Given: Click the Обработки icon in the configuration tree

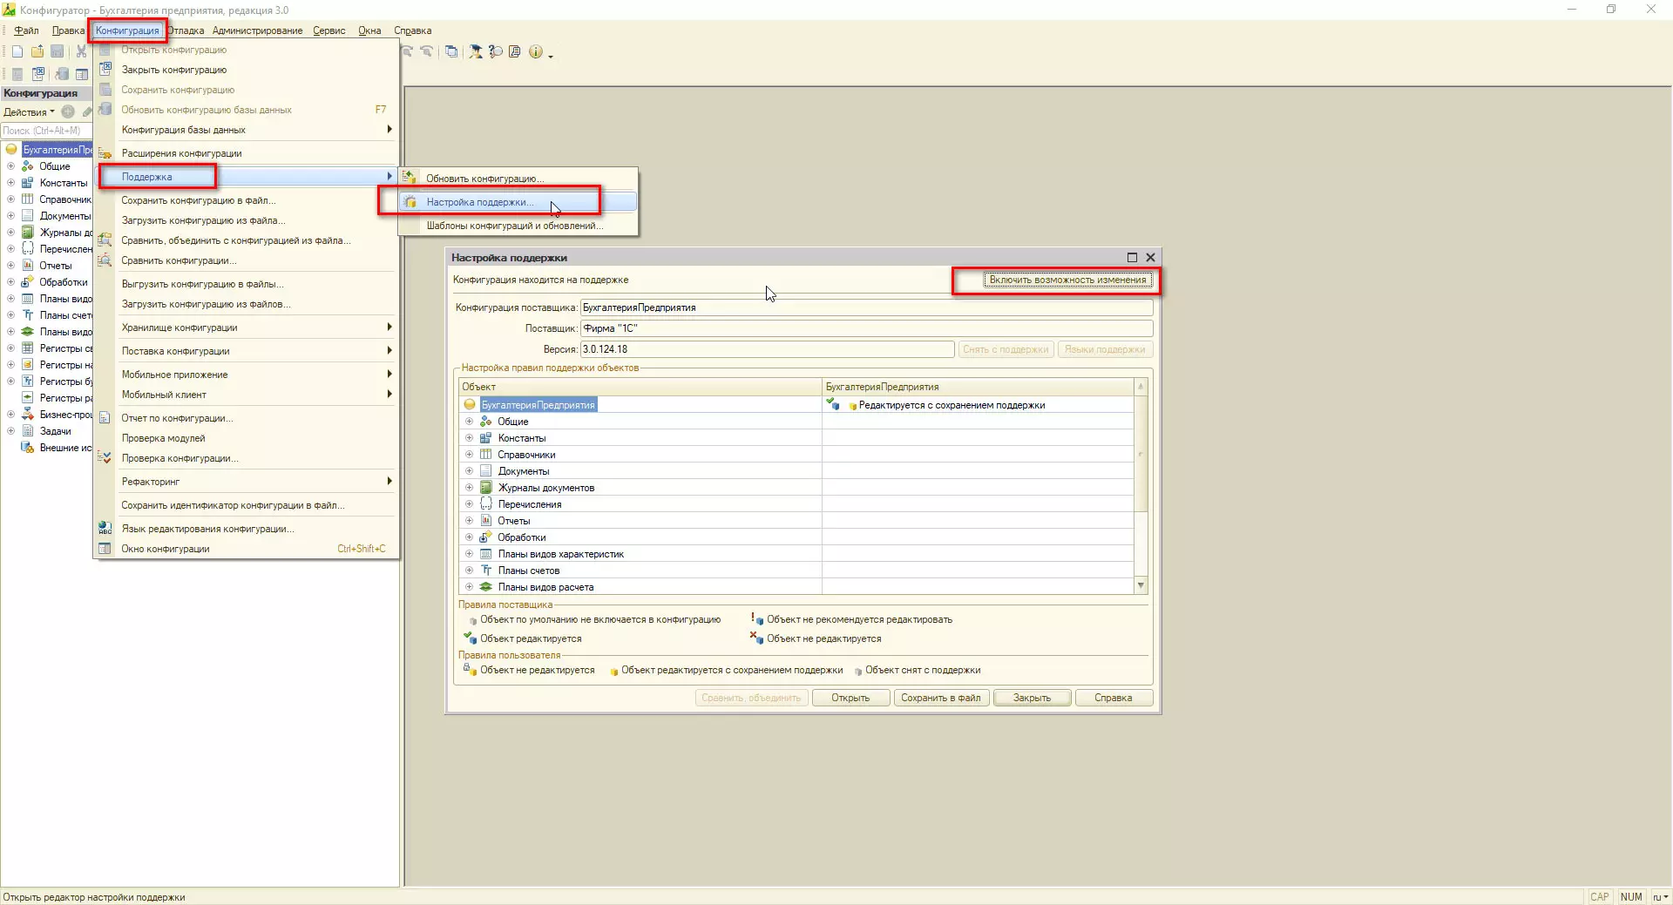Looking at the screenshot, I should 28,282.
